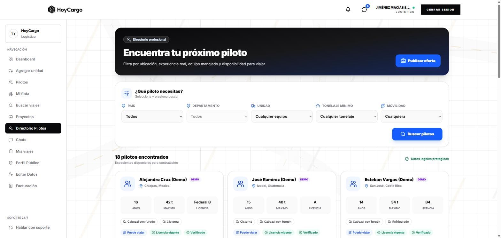Screen dimensions: 501x238
Task: Click Esteban Vargas's profile avatar icon
Action: pos(353,184)
